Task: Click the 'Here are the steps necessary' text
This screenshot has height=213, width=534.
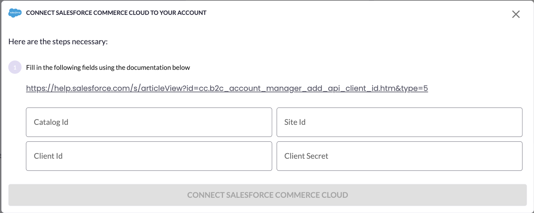Action: [x=58, y=42]
